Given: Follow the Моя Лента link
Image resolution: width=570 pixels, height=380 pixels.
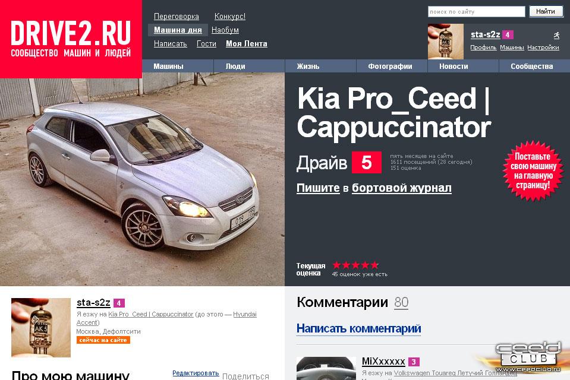Looking at the screenshot, I should pyautogui.click(x=247, y=43).
